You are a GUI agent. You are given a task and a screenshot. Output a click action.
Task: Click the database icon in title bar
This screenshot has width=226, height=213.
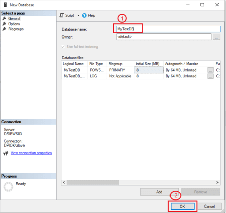point(6,5)
